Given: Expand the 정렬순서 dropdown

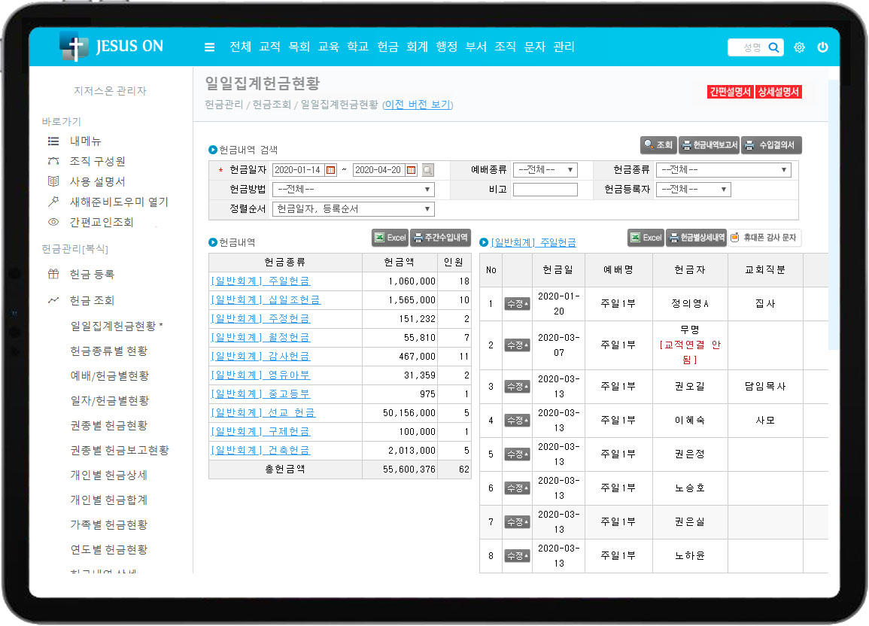Looking at the screenshot, I should pyautogui.click(x=353, y=209).
